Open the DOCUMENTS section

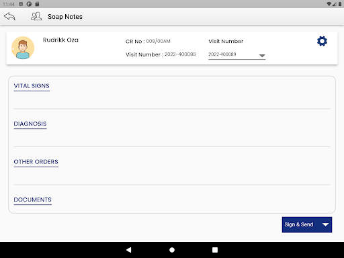[33, 200]
